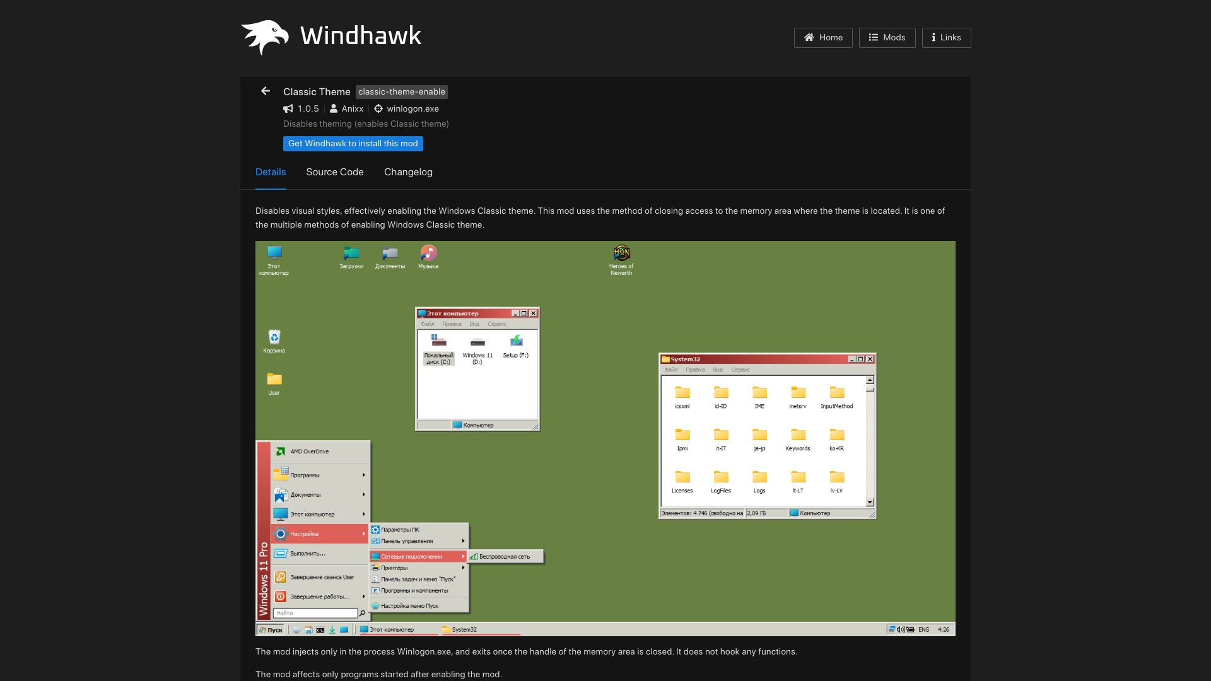Image resolution: width=1211 pixels, height=681 pixels.
Task: Expand the Панель управления submenu arrow
Action: 463,541
